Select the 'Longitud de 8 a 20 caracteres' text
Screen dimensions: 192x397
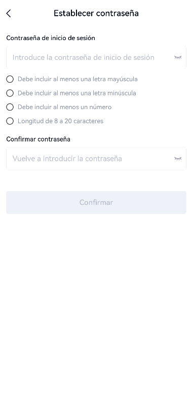coord(60,121)
